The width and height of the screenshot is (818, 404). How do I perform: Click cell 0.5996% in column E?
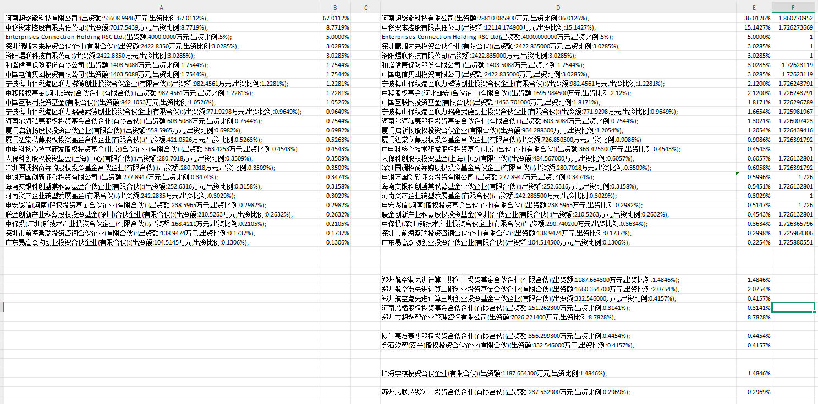pos(754,177)
